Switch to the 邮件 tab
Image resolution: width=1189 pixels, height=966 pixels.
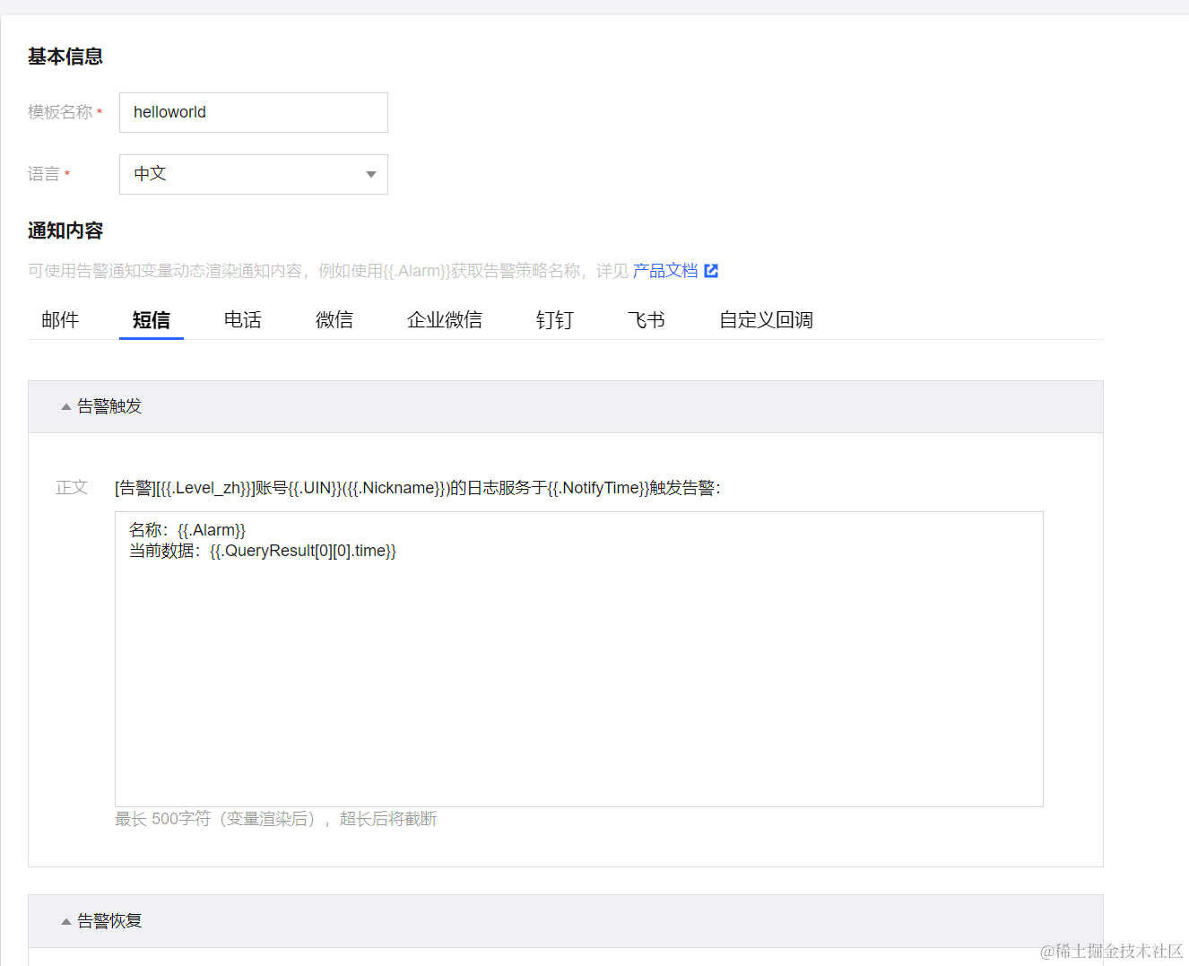pos(60,320)
